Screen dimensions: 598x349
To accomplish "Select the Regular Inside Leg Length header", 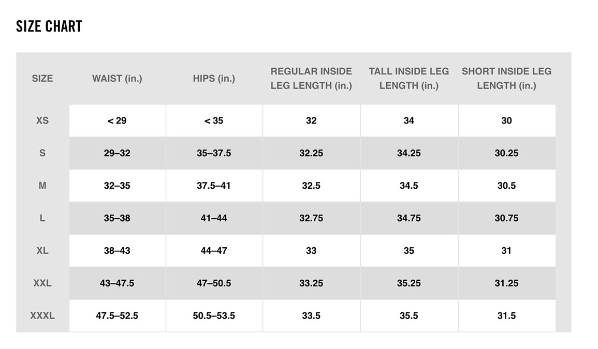I will pyautogui.click(x=311, y=79).
